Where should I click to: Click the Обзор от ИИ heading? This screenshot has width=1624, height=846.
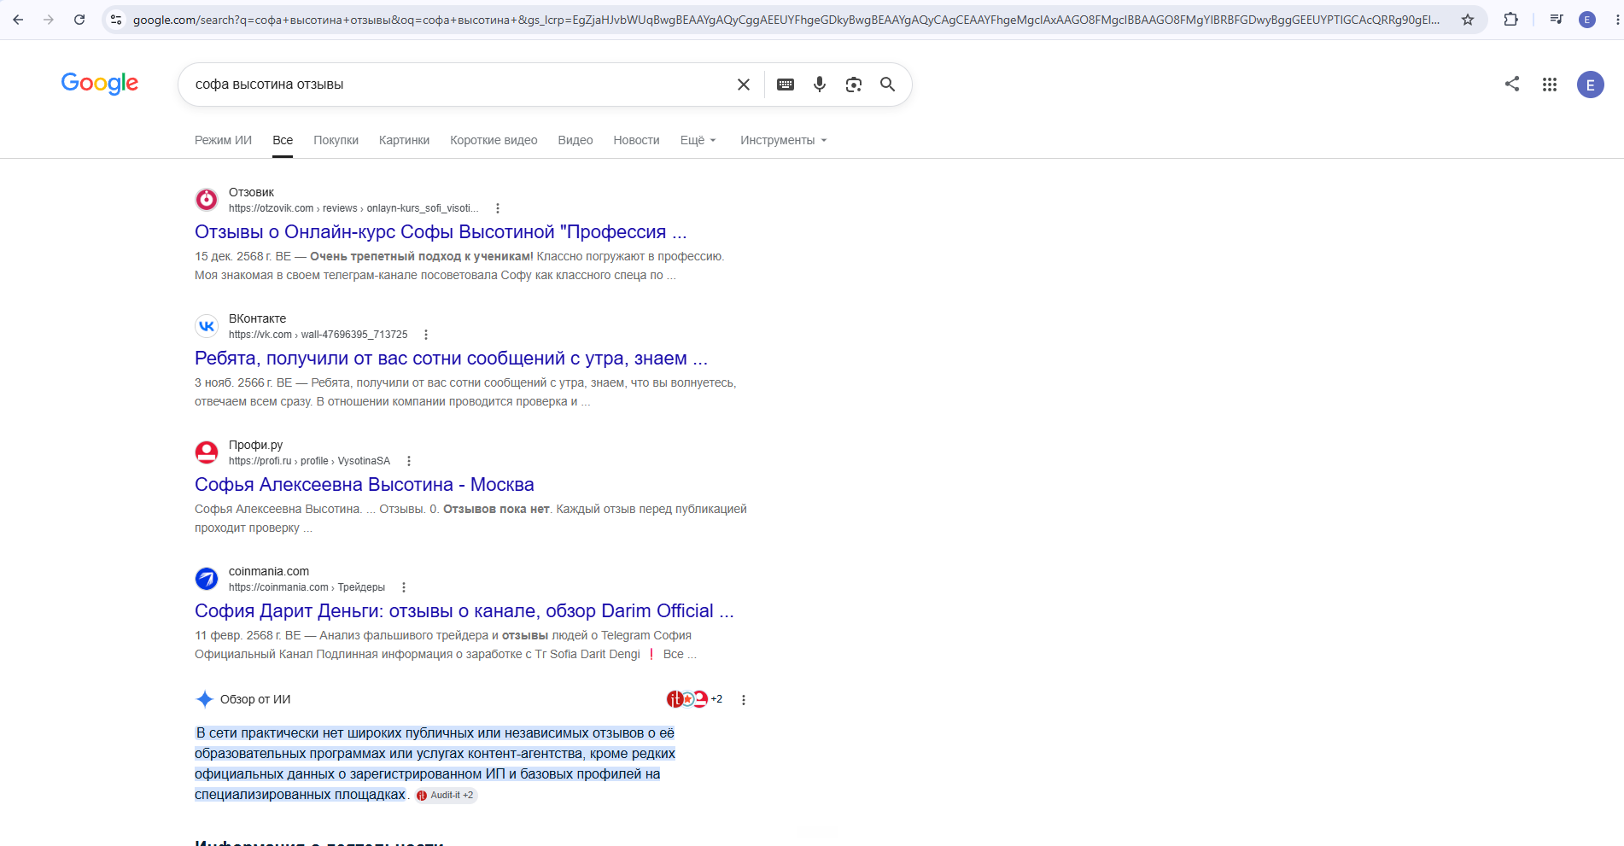click(255, 699)
